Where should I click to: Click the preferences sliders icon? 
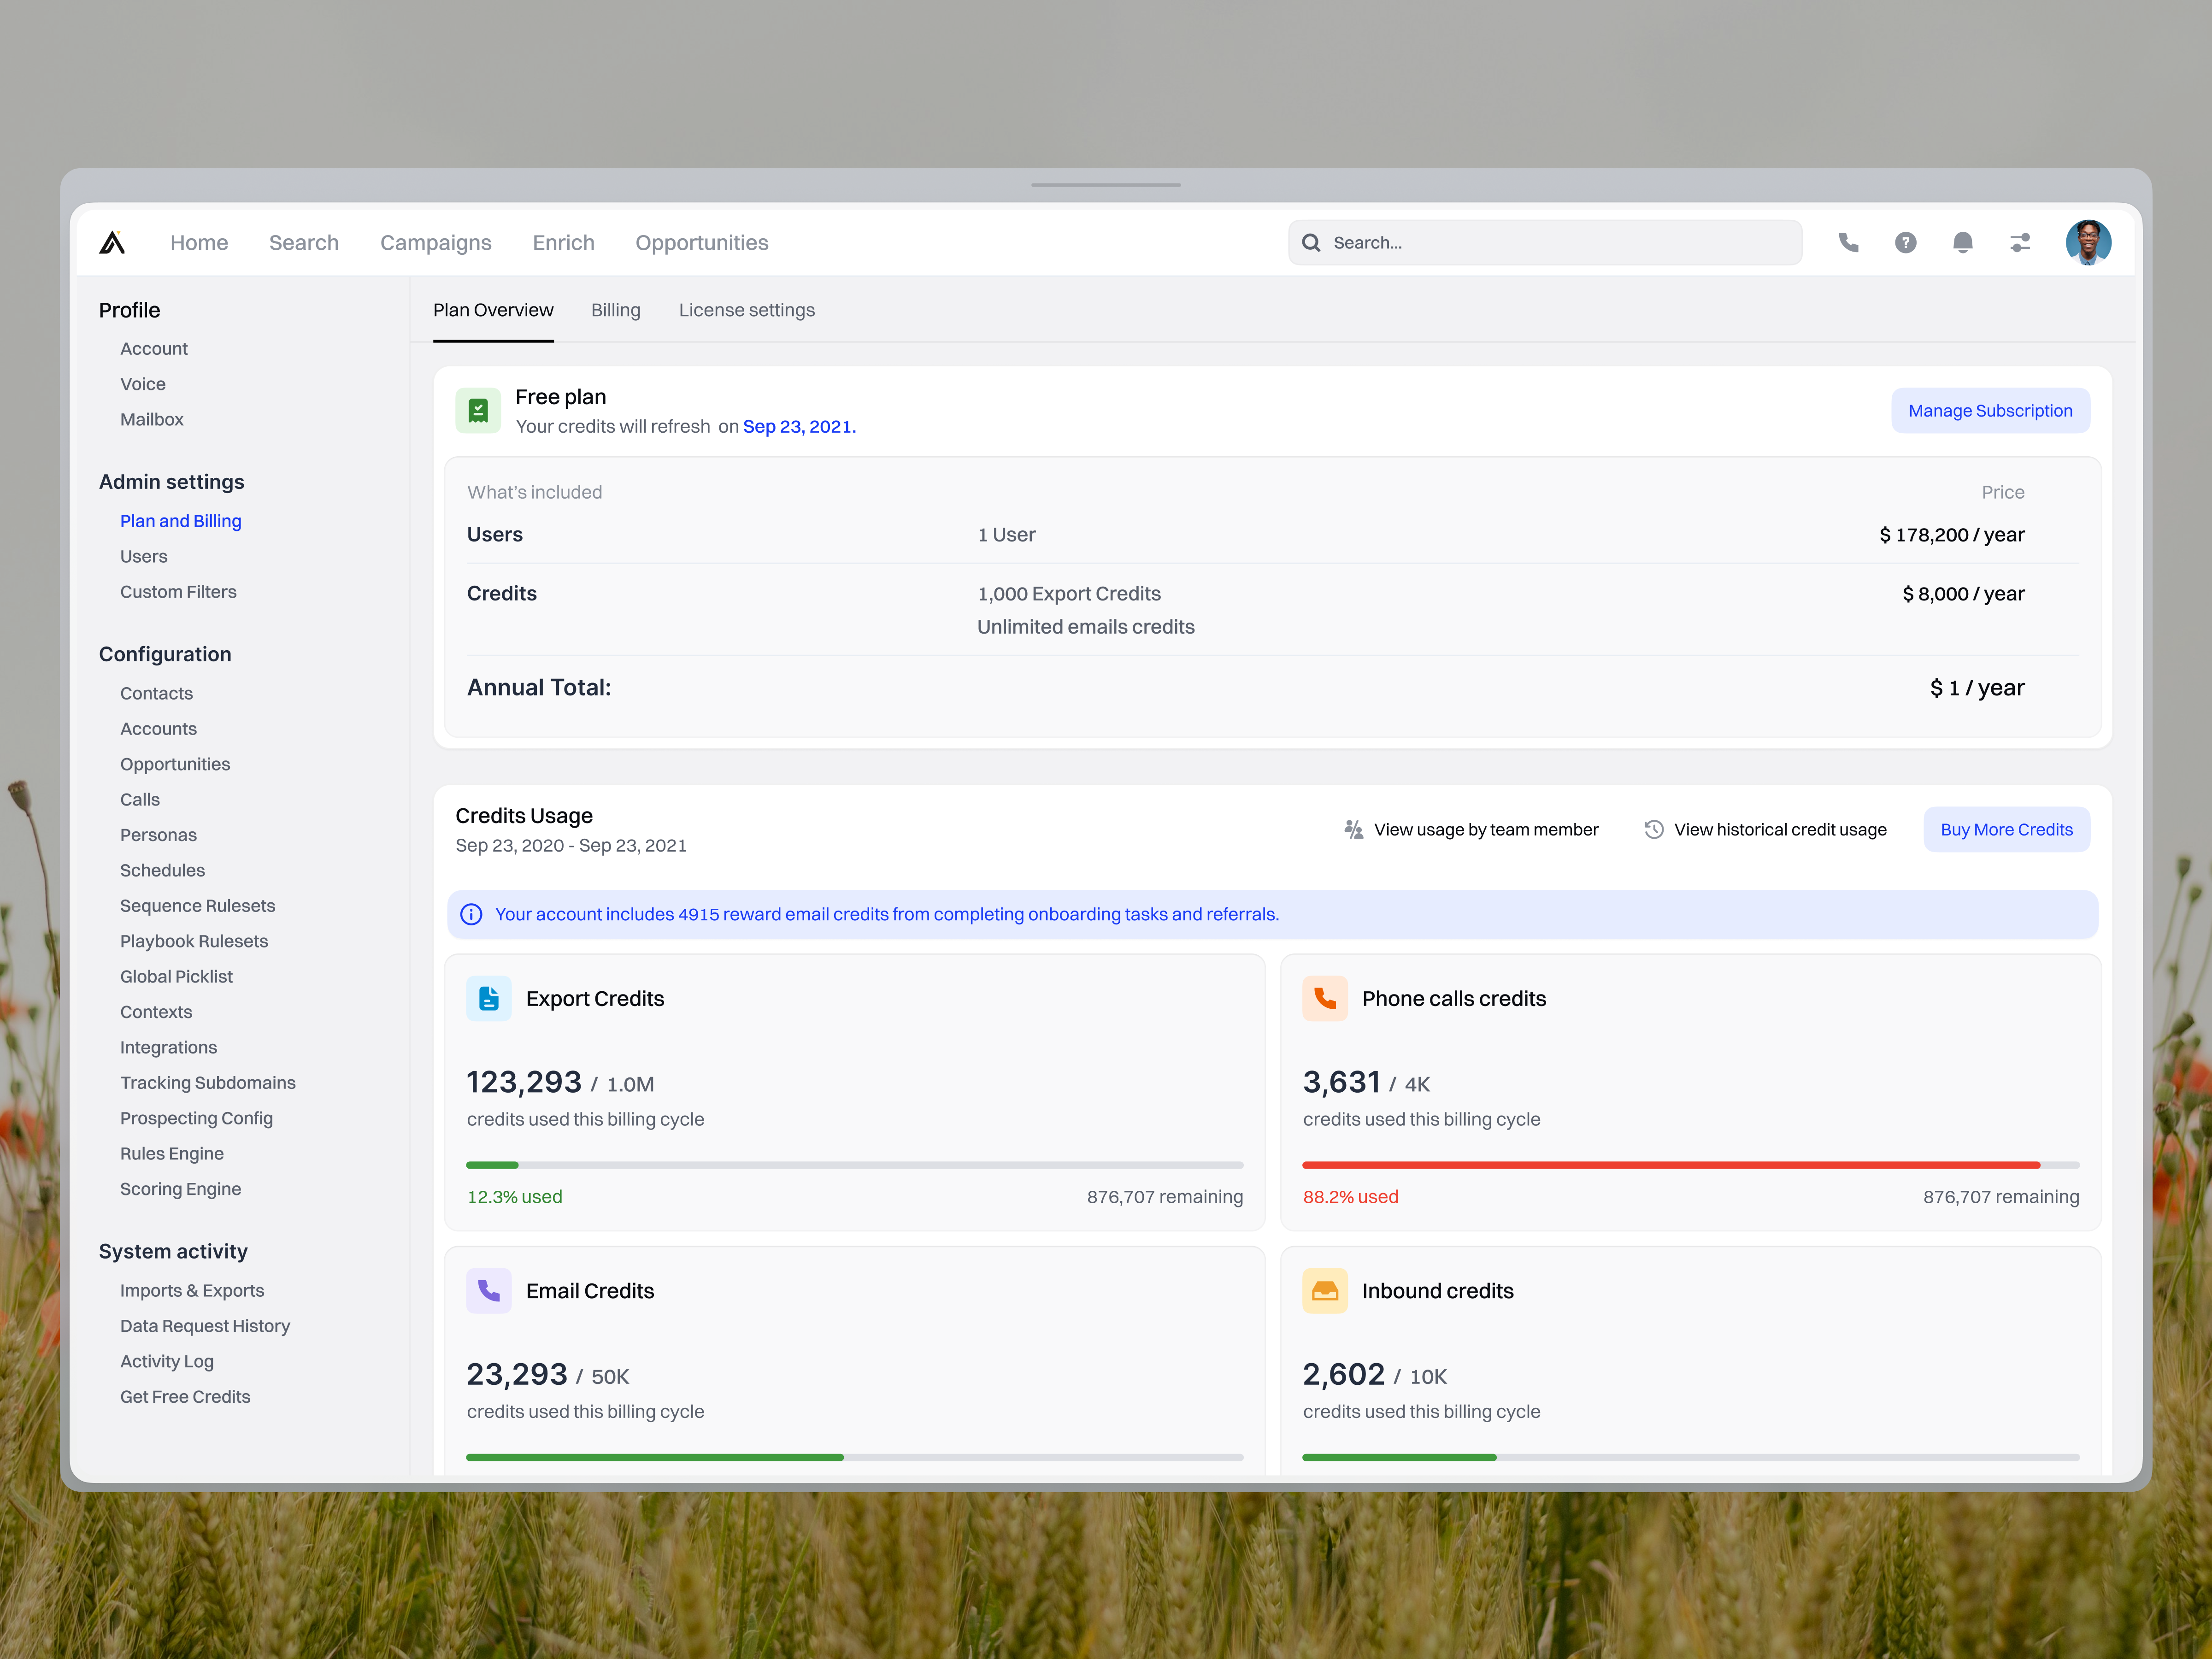pyautogui.click(x=2020, y=242)
